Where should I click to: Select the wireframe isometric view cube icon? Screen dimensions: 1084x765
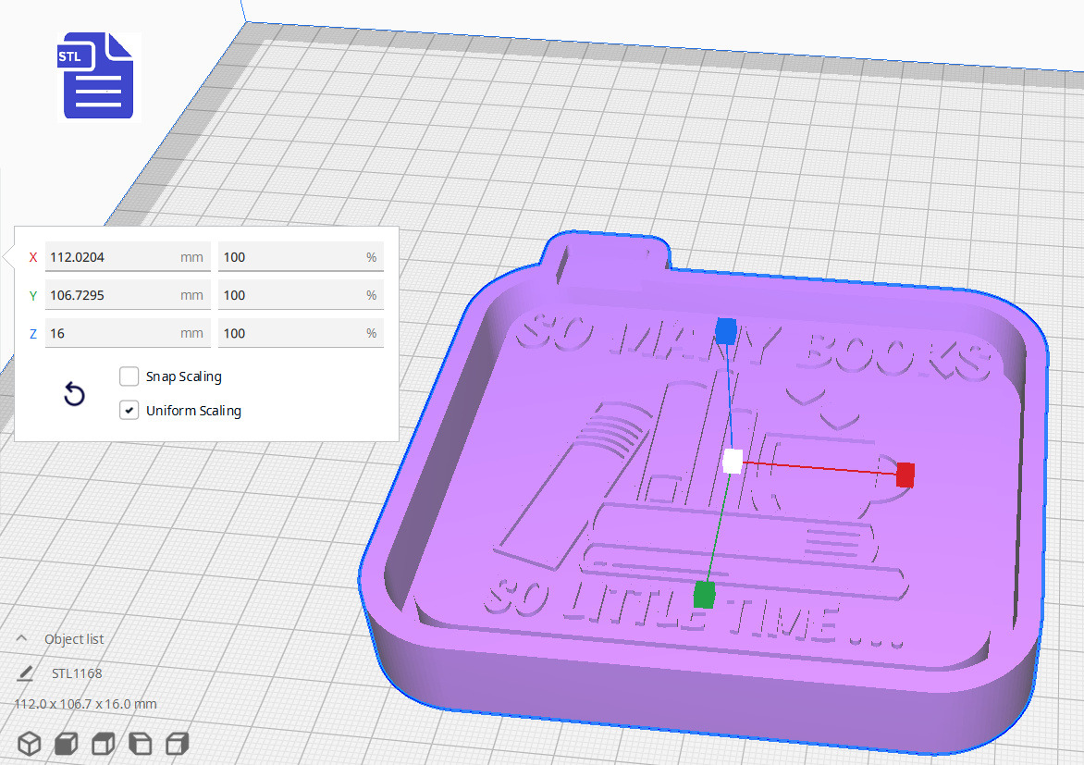30,743
